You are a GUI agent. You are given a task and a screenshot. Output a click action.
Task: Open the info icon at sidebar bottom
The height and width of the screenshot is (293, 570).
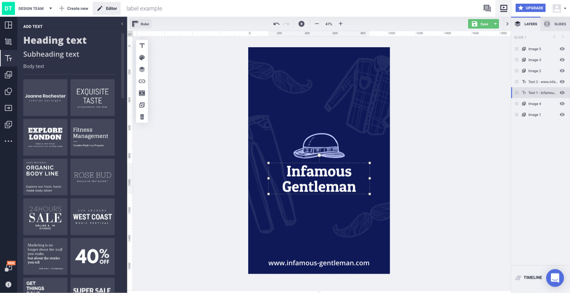coord(8,285)
